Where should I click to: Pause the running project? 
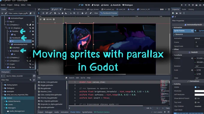(185, 5)
